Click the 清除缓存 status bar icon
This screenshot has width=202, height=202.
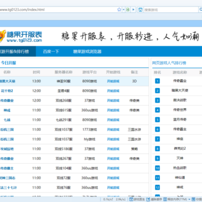pyautogui.click(x=154, y=199)
